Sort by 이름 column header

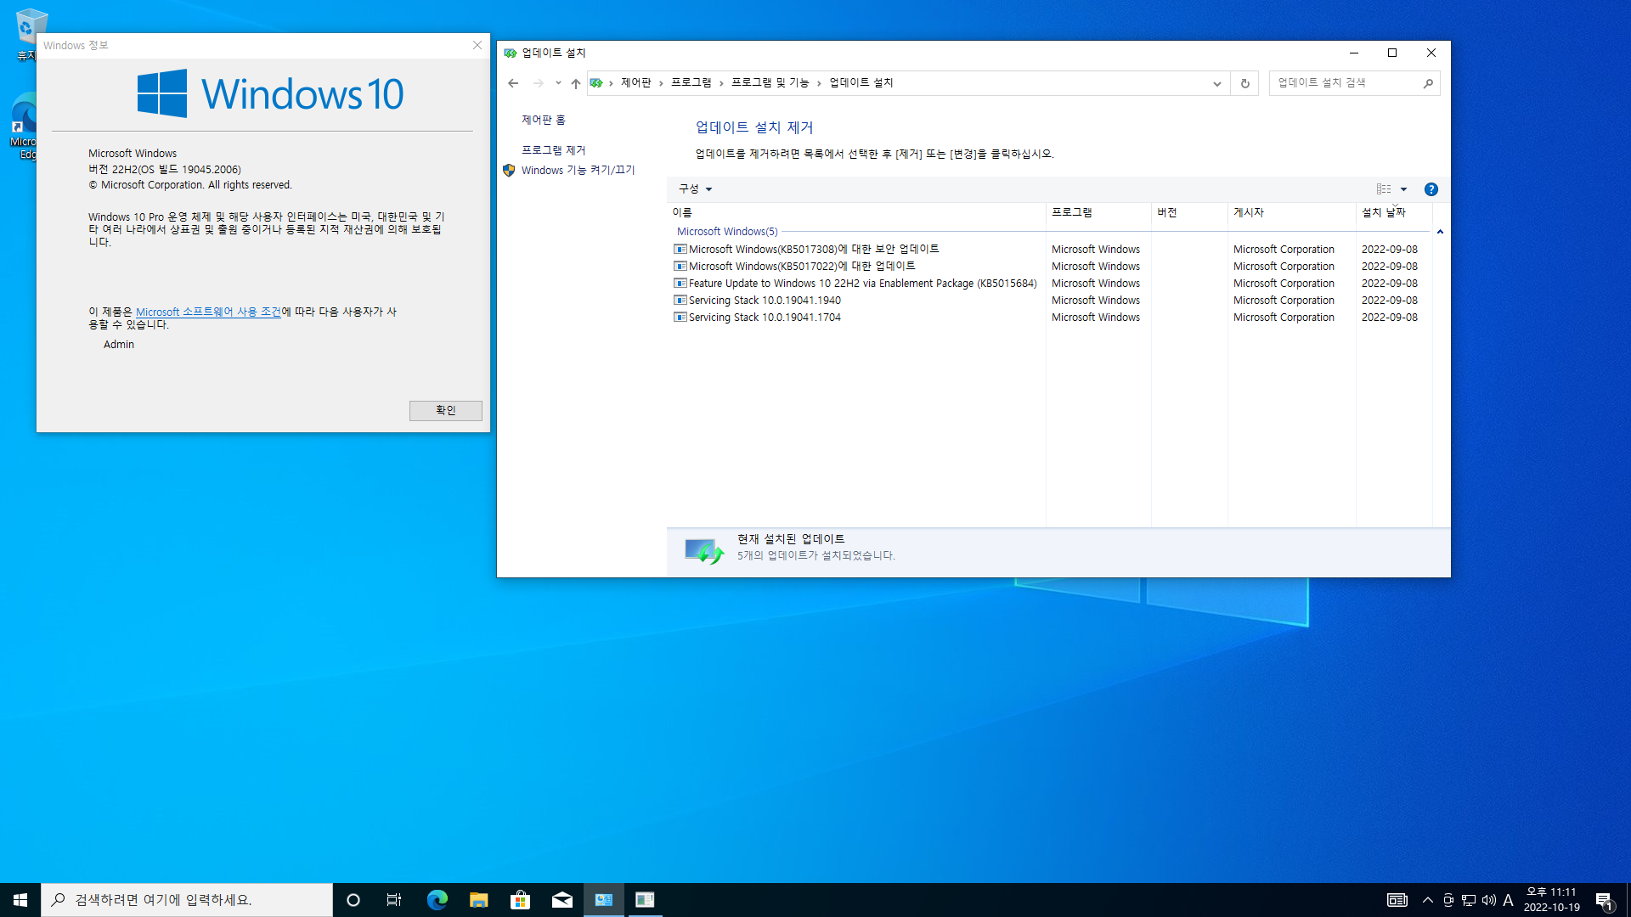pos(856,212)
